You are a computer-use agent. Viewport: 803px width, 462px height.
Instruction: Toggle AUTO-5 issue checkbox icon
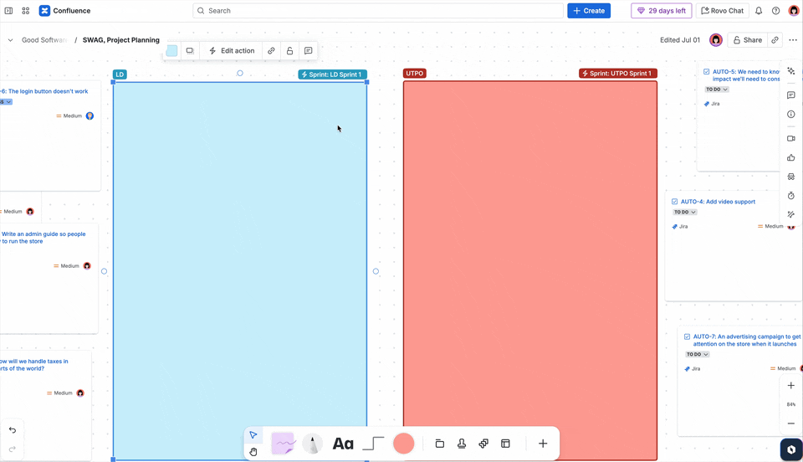click(707, 72)
